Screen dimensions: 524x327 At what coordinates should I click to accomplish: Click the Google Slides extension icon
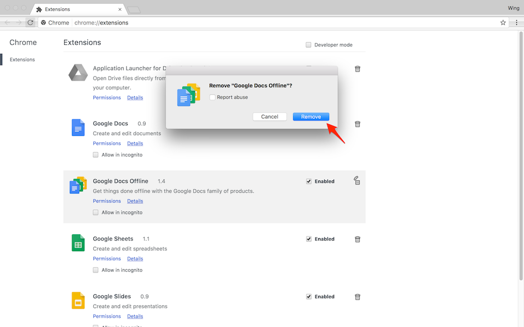78,300
